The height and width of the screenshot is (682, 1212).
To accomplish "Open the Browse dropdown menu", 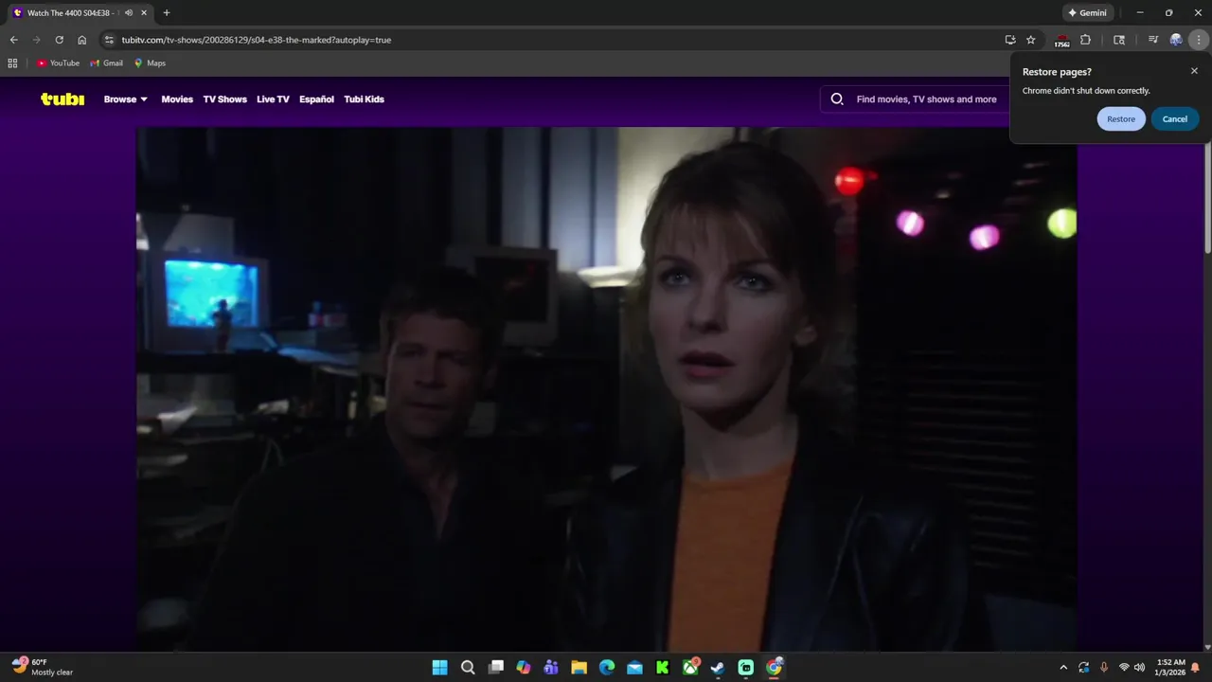I will coord(126,99).
